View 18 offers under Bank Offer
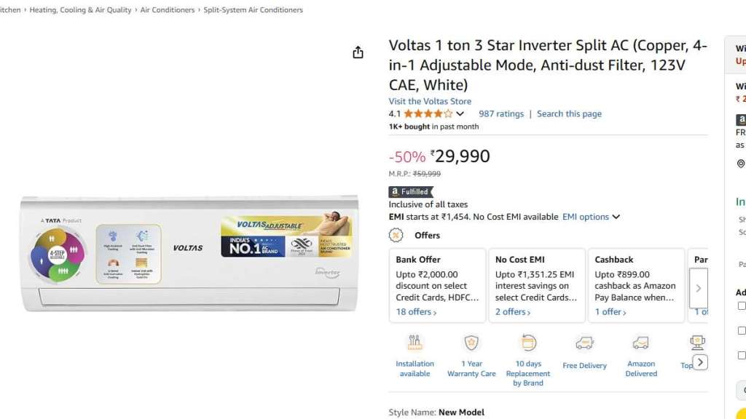 click(416, 311)
